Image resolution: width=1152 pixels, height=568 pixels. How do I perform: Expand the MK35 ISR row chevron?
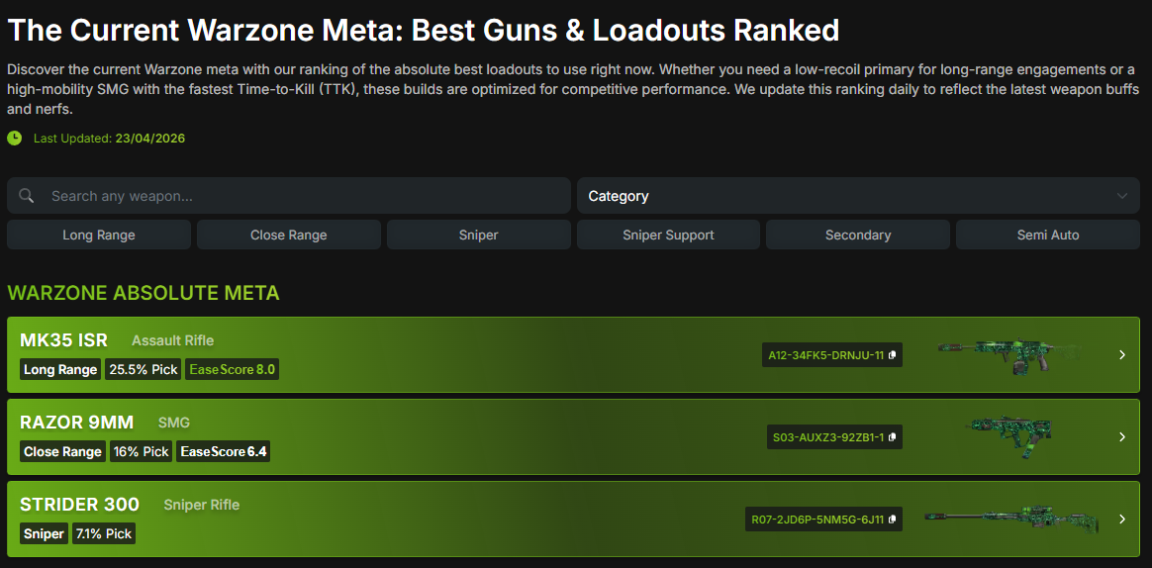click(x=1121, y=355)
